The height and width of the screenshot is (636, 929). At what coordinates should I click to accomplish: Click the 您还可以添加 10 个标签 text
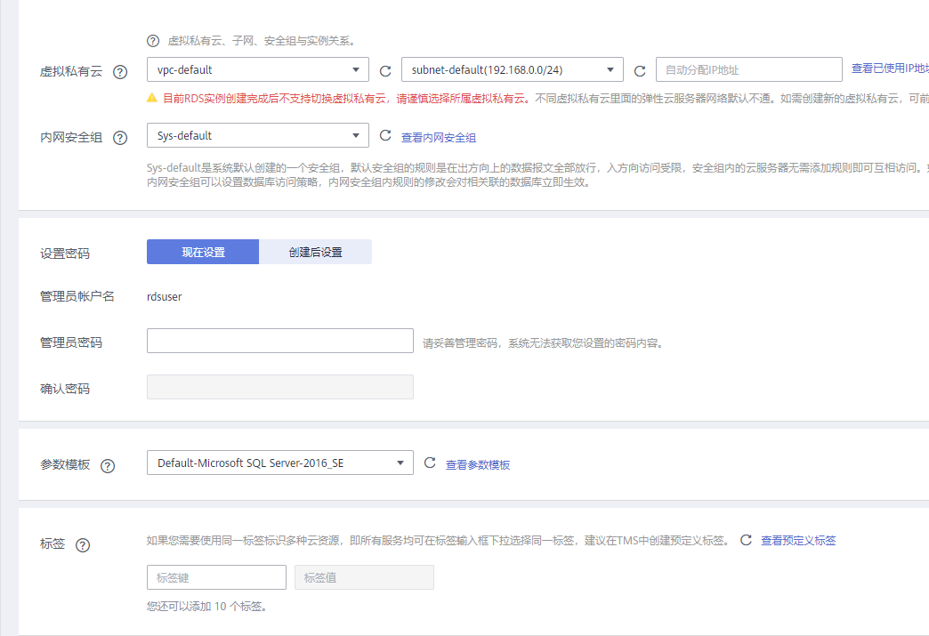coord(206,607)
